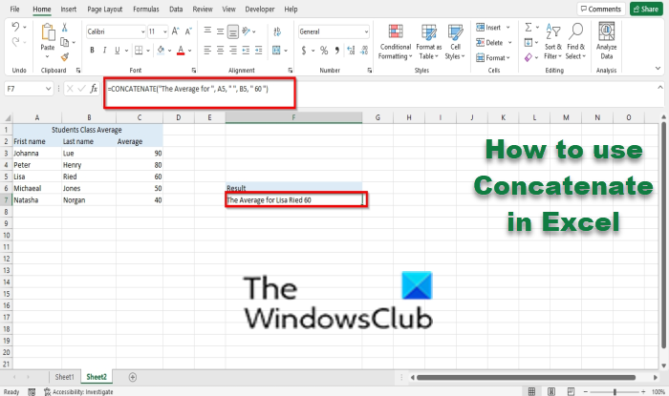The image size is (669, 396).
Task: Open Cell Styles gallery
Action: point(455,42)
